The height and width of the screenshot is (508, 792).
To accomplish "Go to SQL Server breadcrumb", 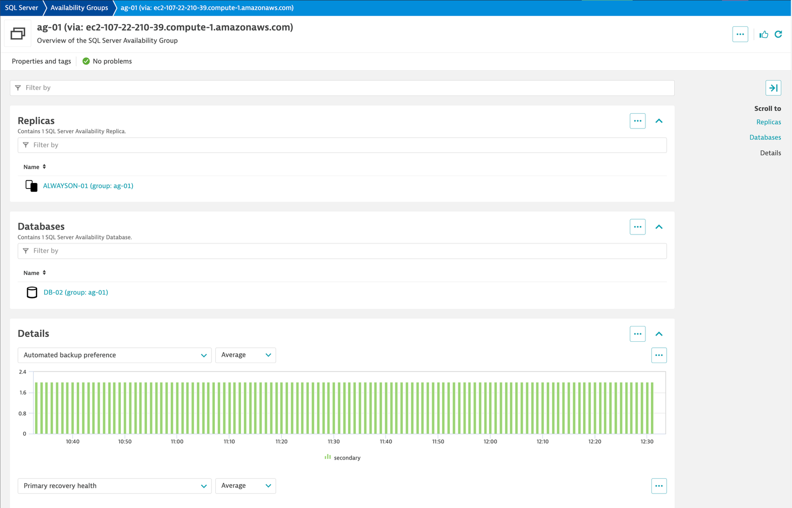I will pos(21,8).
